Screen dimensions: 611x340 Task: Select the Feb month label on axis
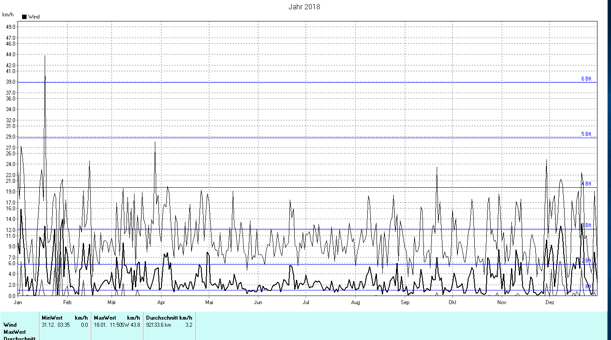(x=67, y=302)
